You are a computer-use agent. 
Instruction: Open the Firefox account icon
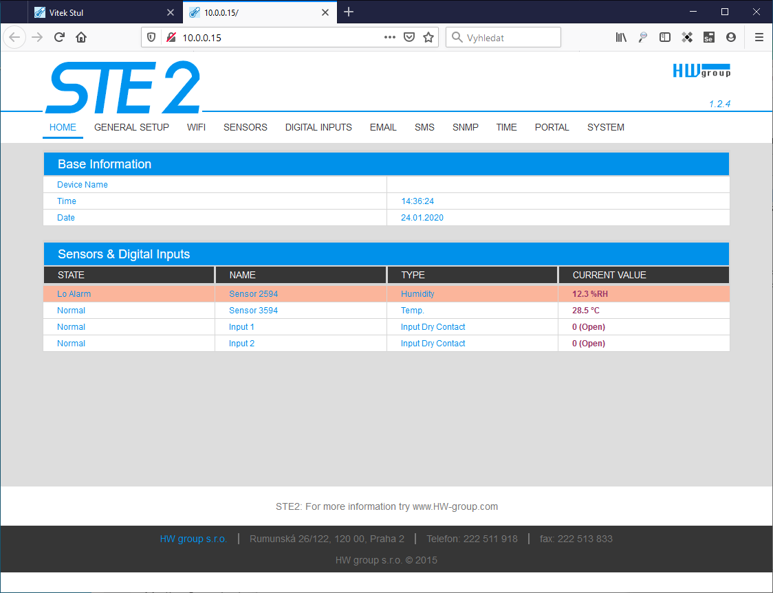click(731, 37)
